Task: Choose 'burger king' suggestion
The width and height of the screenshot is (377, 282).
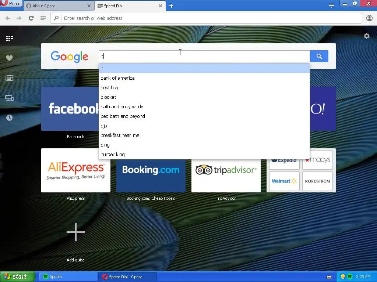Action: tap(204, 155)
